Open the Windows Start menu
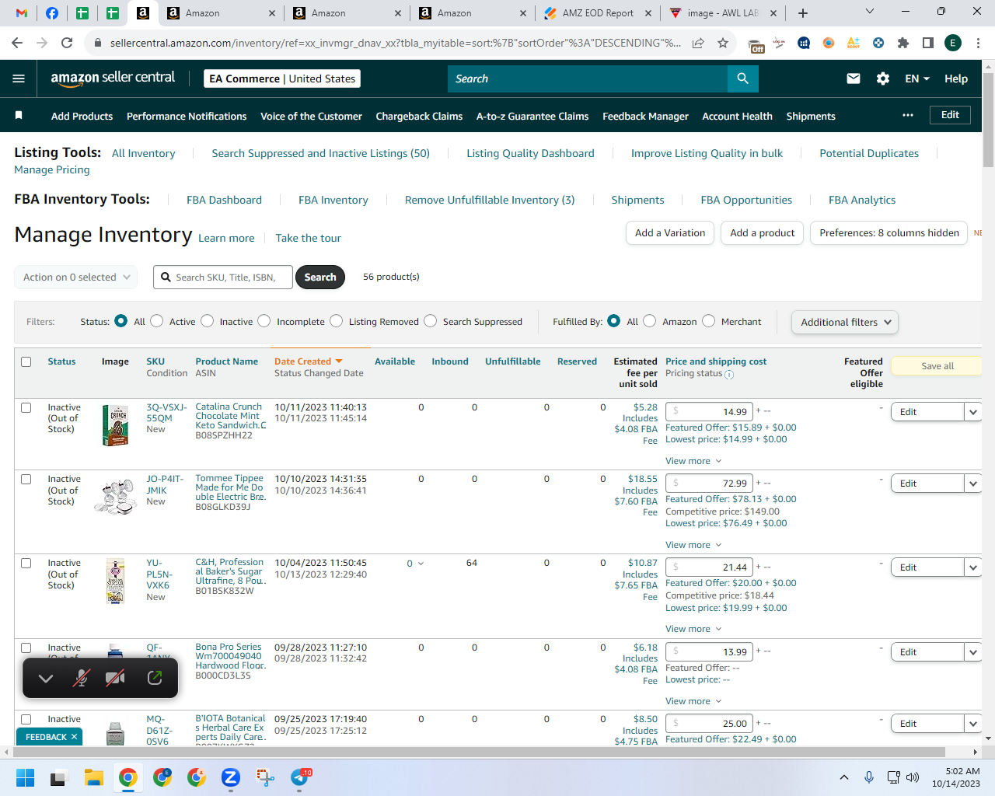 click(x=25, y=777)
